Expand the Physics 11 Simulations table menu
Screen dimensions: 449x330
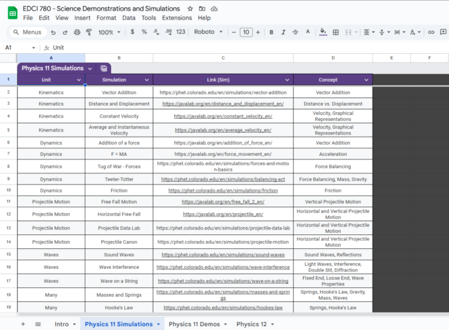[x=90, y=68]
